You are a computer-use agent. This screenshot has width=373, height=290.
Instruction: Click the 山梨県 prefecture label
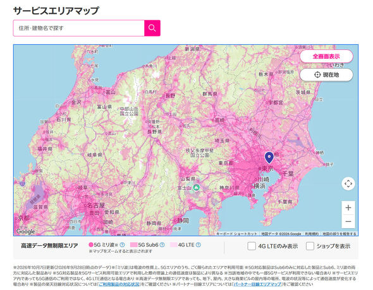point(188,179)
